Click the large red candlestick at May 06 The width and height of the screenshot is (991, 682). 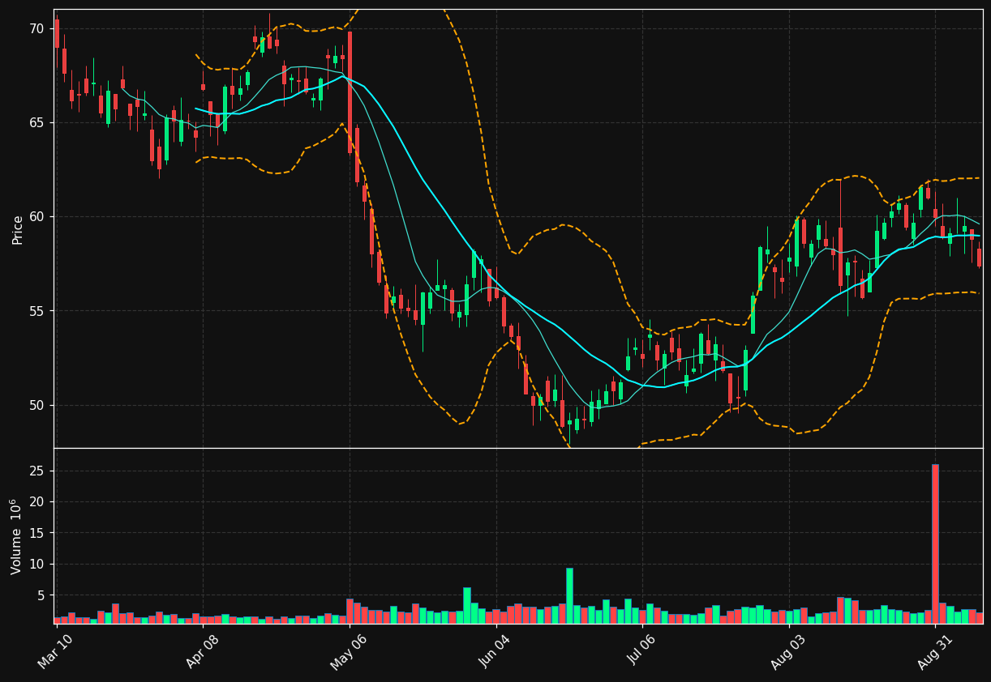(x=350, y=92)
